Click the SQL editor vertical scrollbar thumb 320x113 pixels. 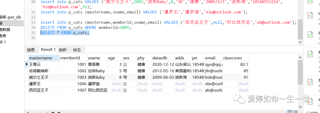[300, 30]
